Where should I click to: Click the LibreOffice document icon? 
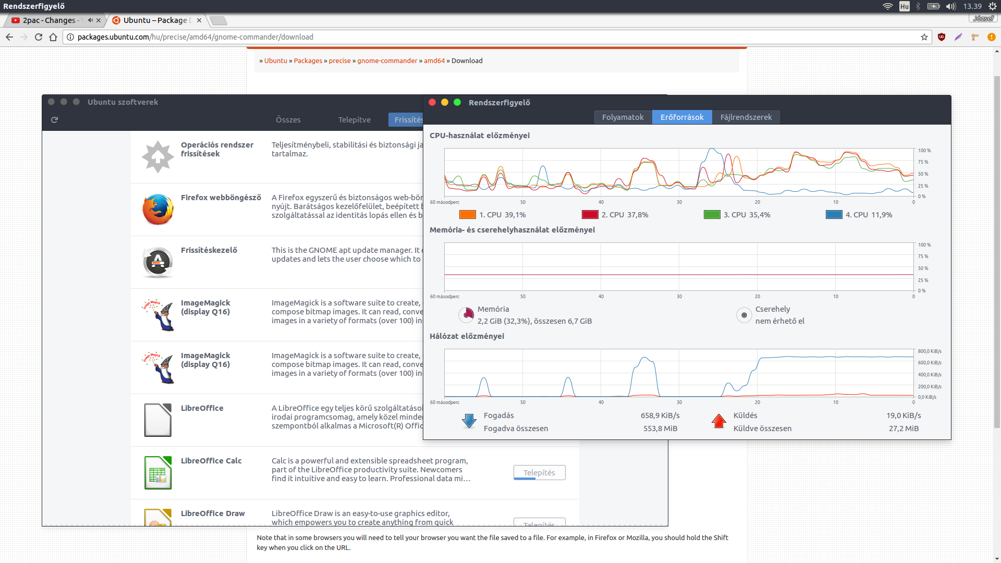click(157, 420)
